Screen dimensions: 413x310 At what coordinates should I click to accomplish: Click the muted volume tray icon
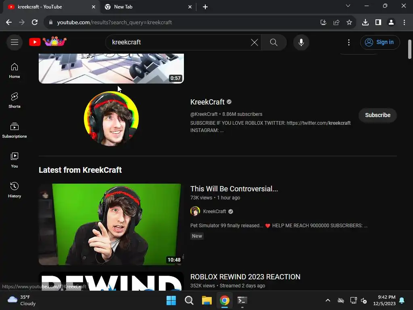pyautogui.click(x=364, y=300)
